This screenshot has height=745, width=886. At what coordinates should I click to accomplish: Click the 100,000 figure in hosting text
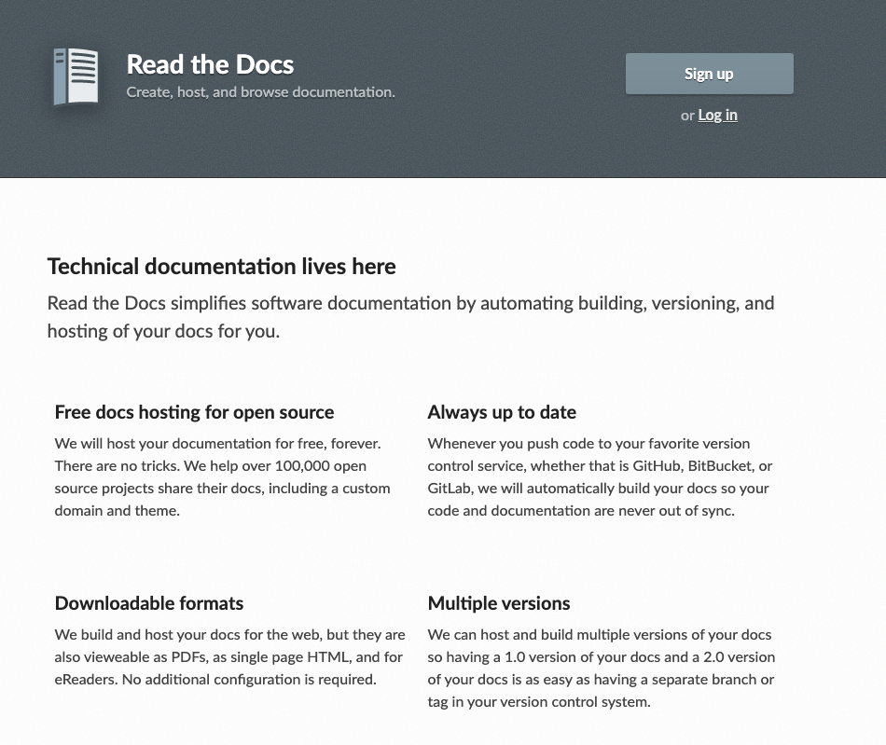point(307,466)
